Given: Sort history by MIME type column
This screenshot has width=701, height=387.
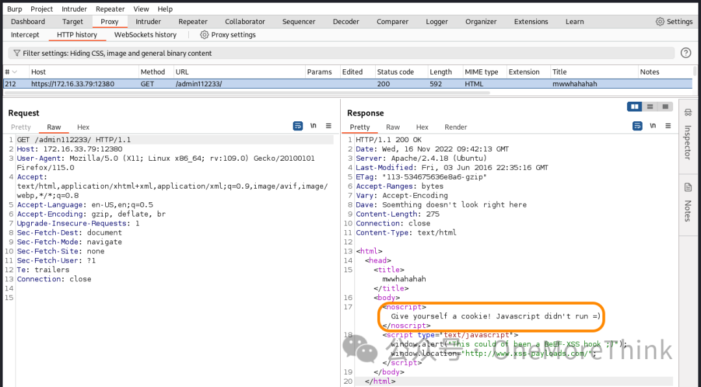Looking at the screenshot, I should 485,72.
